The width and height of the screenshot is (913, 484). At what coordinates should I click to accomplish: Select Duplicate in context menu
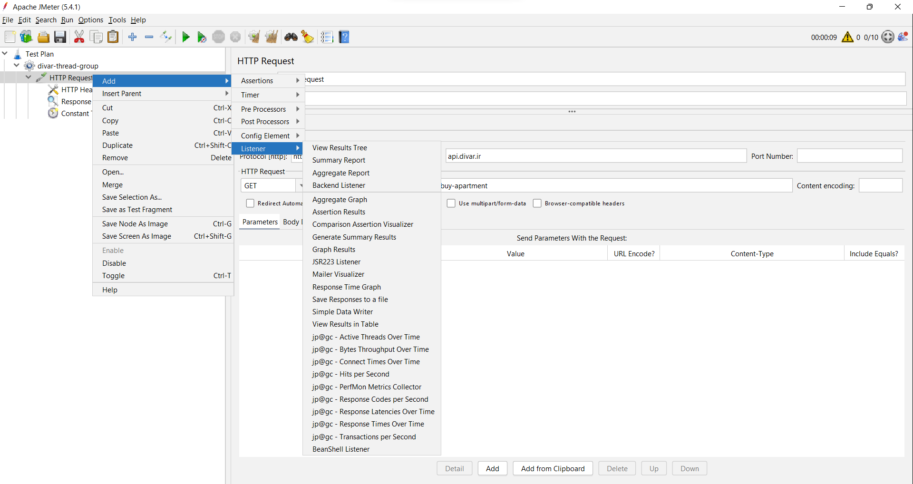pyautogui.click(x=163, y=145)
